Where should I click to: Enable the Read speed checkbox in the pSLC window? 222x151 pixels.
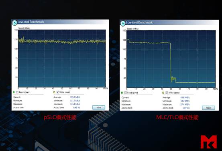pos(17,92)
